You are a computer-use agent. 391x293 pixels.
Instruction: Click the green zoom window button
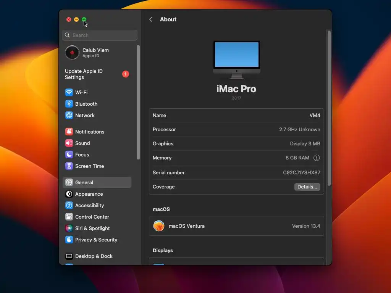(84, 19)
